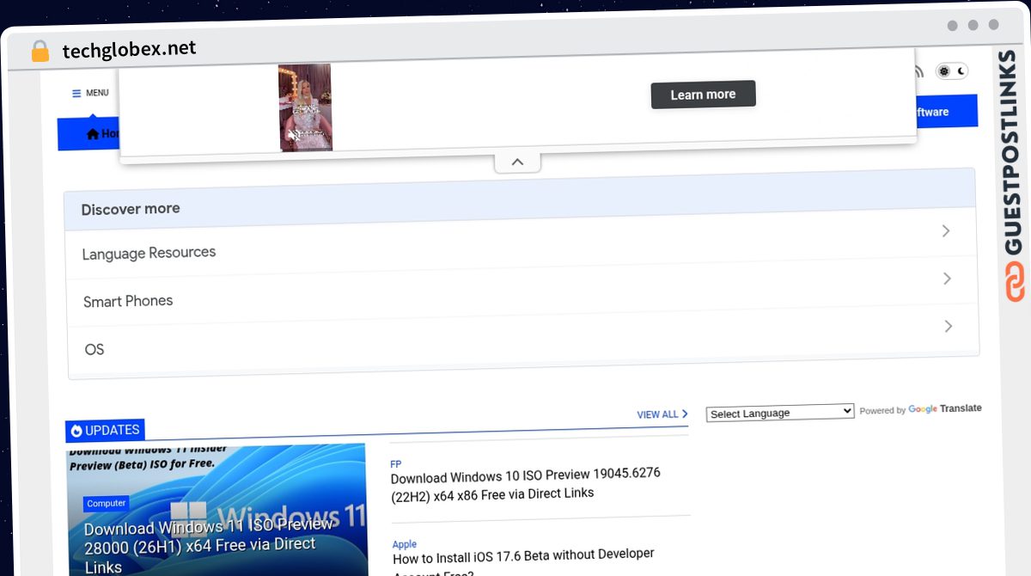Image resolution: width=1031 pixels, height=576 pixels.
Task: Open the Windows 11 featured image thumbnail
Action: 217,509
